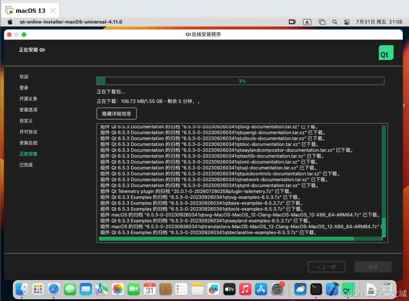Click the 上一步 back button
409x301 pixels.
[x=327, y=267]
